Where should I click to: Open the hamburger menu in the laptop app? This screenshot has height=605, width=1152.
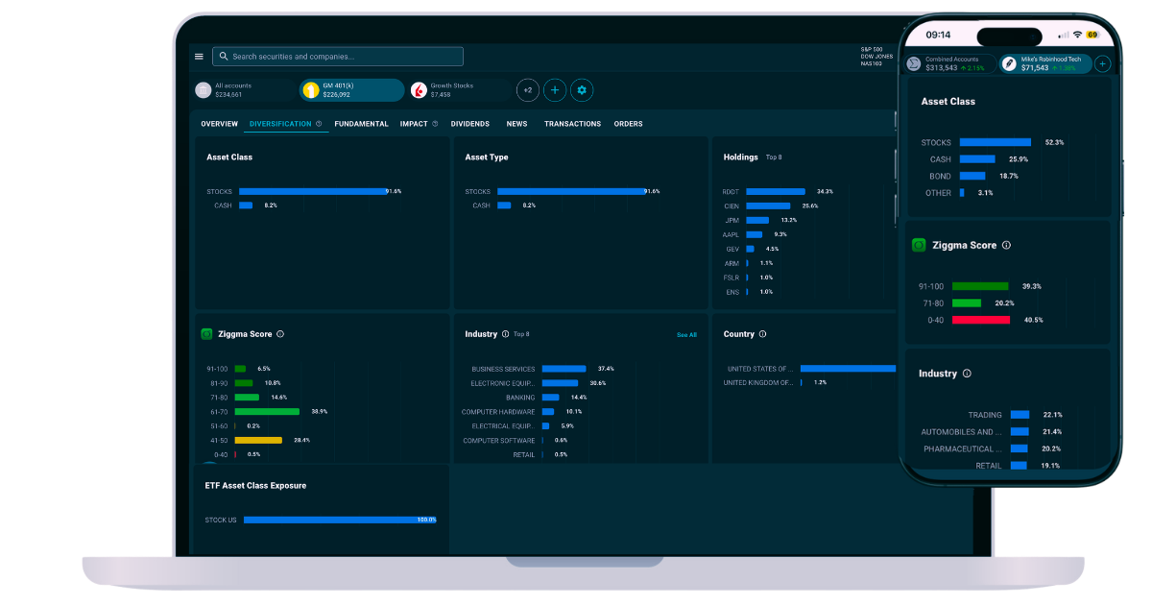pos(199,57)
